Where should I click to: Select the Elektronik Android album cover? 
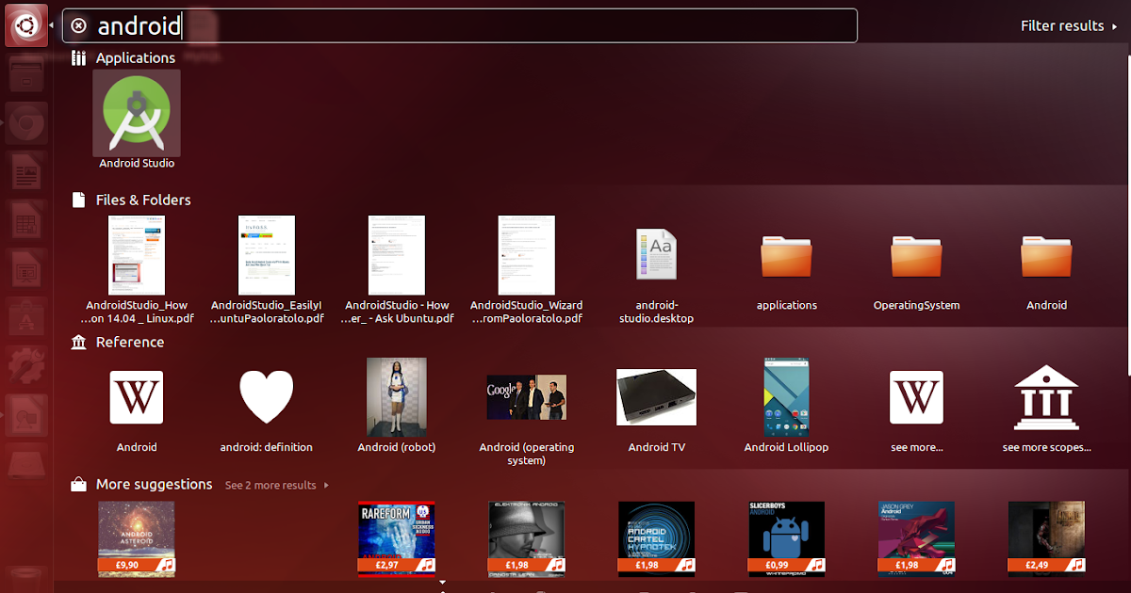pyautogui.click(x=527, y=537)
